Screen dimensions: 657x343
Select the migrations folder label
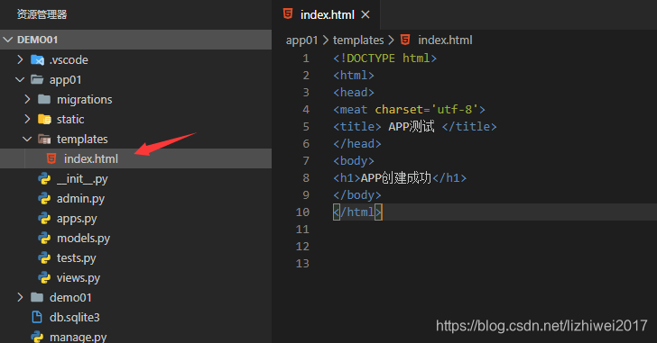[84, 99]
